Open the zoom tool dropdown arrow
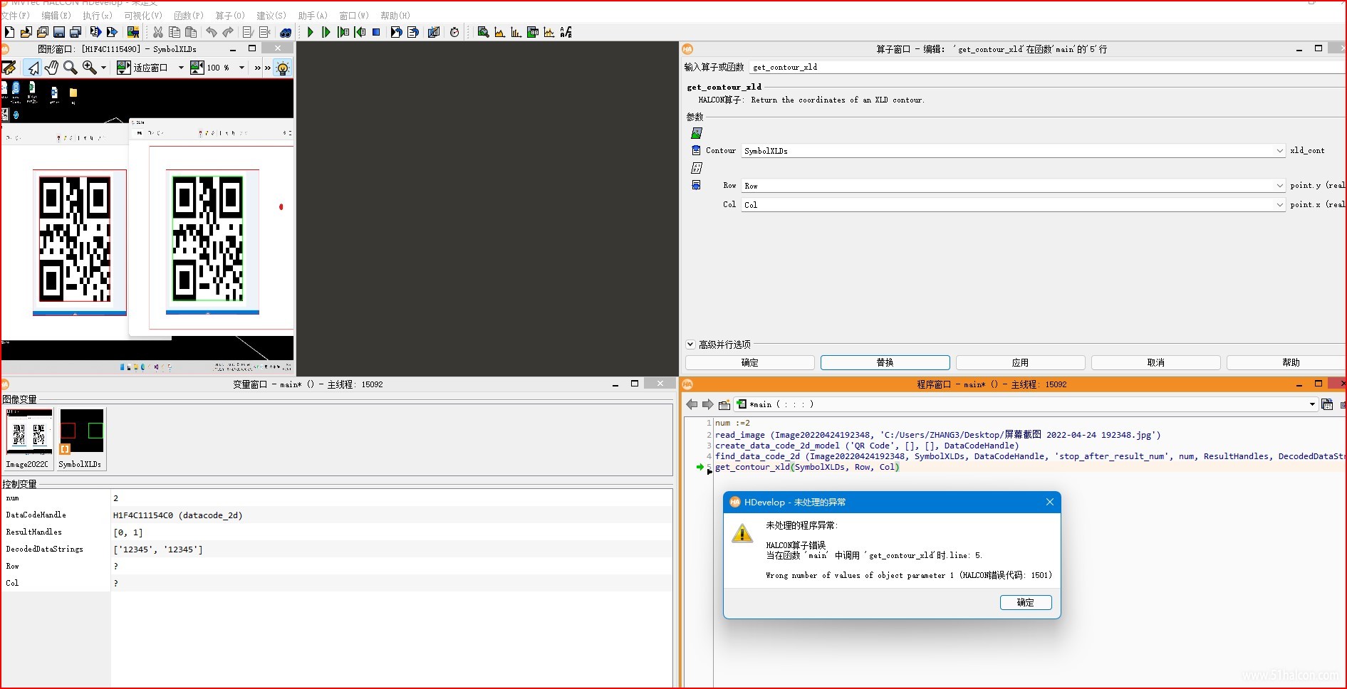Screen dimensions: 1347x689 point(104,68)
